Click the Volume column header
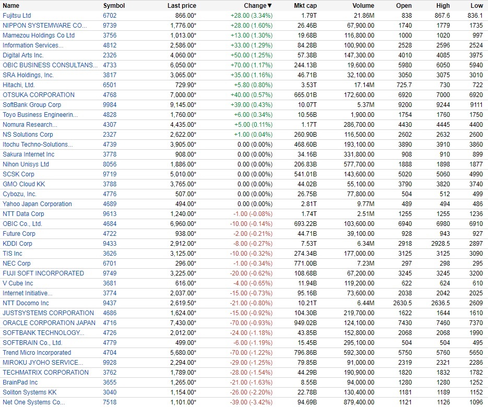Screen dimensions: 488x407 pos(363,6)
